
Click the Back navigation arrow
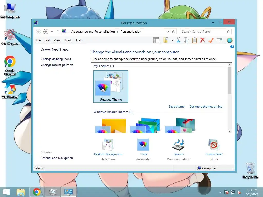tap(39, 32)
